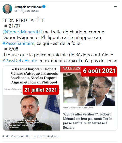The height and width of the screenshot is (143, 122).
Task: Open the three-dot more options menu
Action: coord(115,7)
